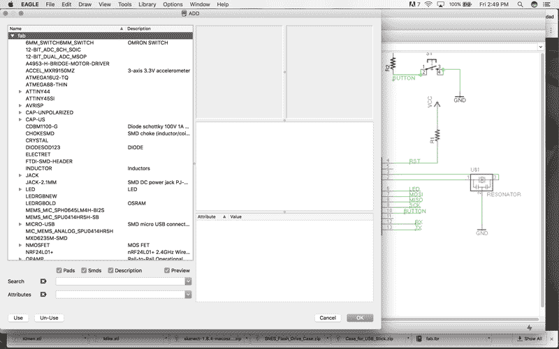Click the Use button
This screenshot has height=349, width=559.
18,318
